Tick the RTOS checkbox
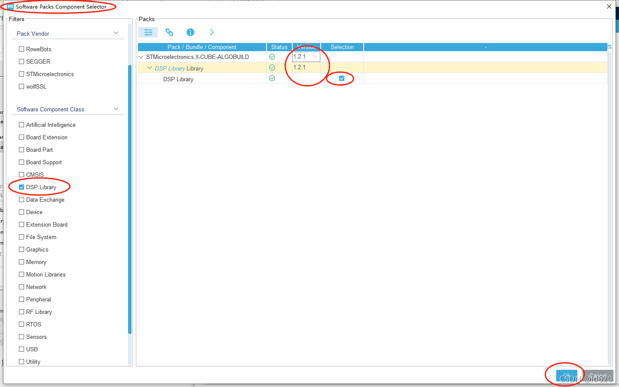 21,324
